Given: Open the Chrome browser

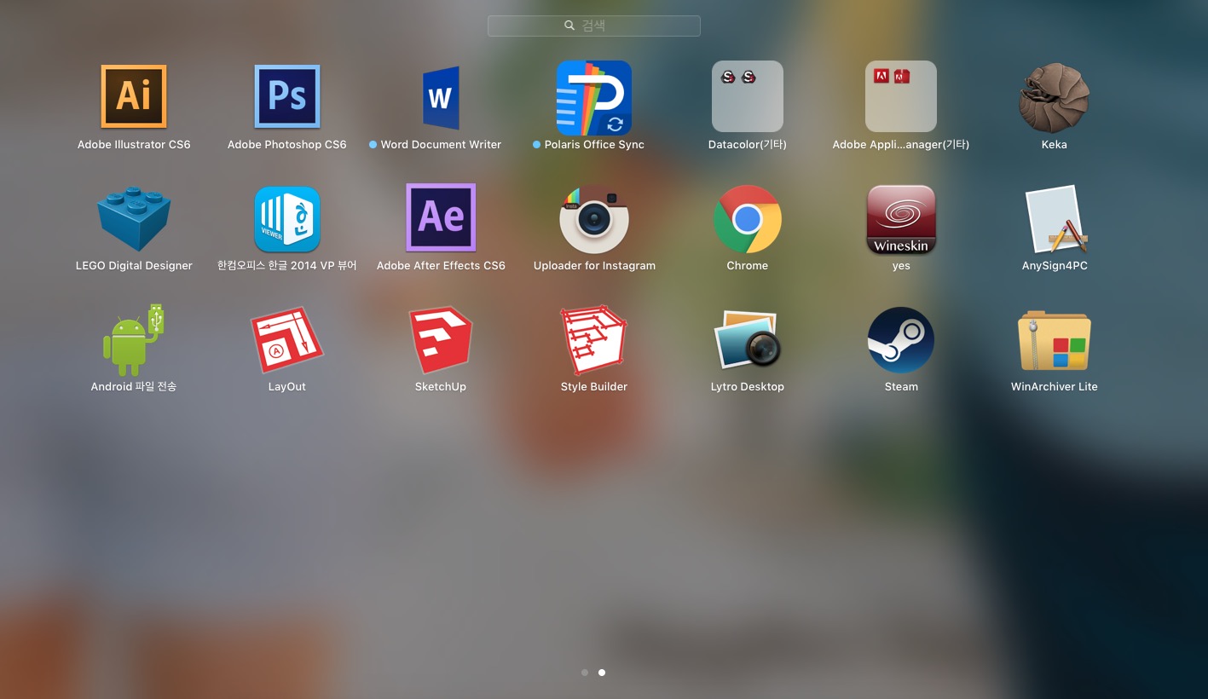Looking at the screenshot, I should (748, 218).
